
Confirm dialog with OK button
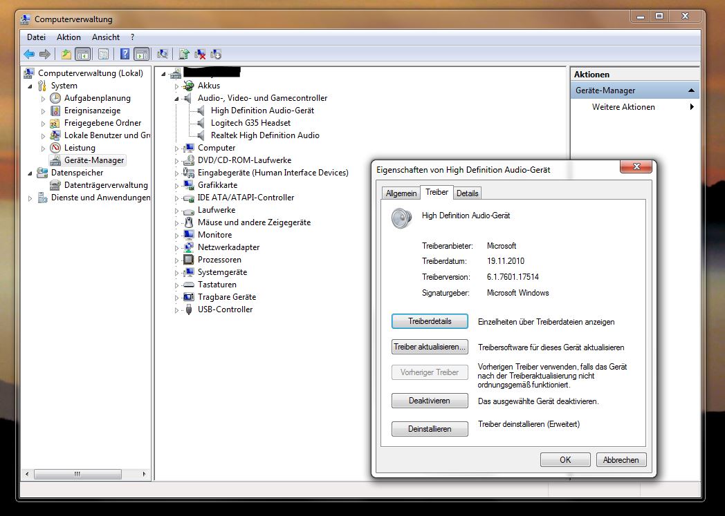(565, 459)
